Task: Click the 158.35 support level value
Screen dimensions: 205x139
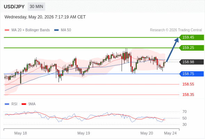Action: point(188,95)
